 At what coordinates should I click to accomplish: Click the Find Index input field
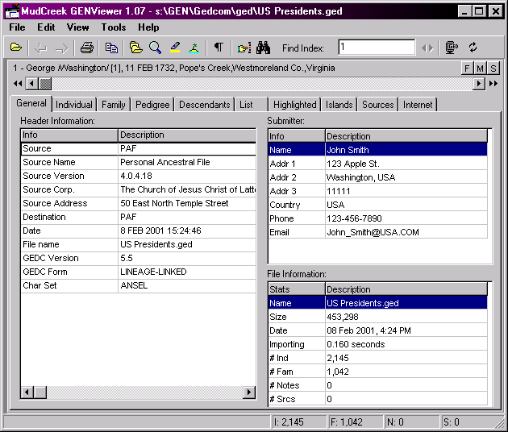(x=376, y=48)
